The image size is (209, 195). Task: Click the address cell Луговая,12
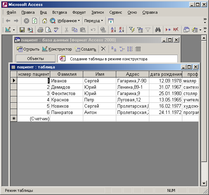pyautogui.click(x=133, y=100)
